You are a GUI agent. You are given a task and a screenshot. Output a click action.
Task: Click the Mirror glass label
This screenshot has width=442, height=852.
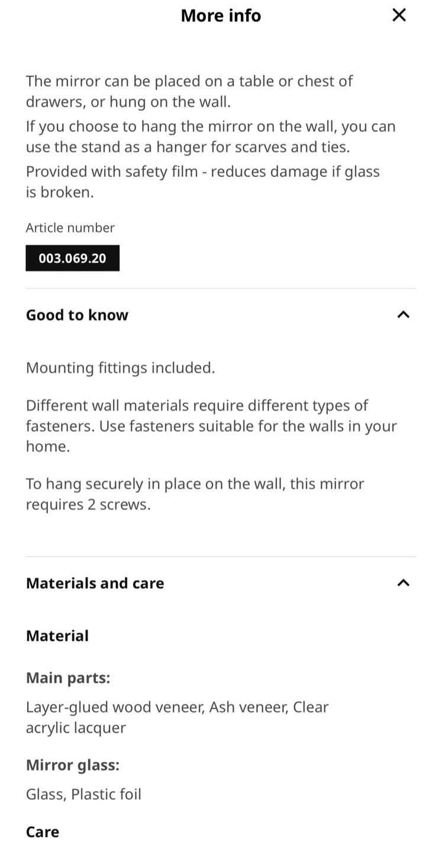click(72, 765)
